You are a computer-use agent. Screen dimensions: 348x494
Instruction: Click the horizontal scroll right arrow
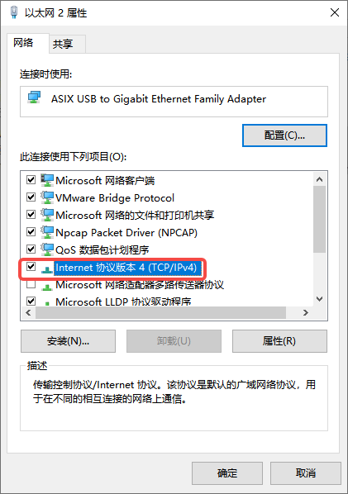click(305, 313)
